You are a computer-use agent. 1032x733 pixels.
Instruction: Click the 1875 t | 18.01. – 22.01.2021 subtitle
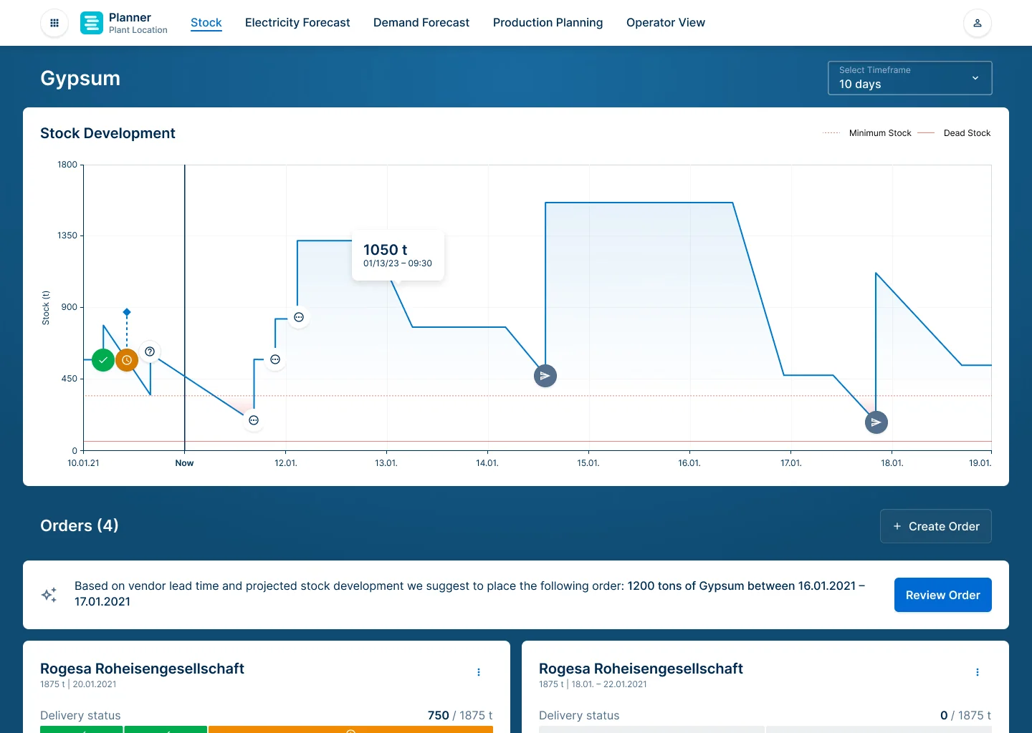tap(593, 684)
